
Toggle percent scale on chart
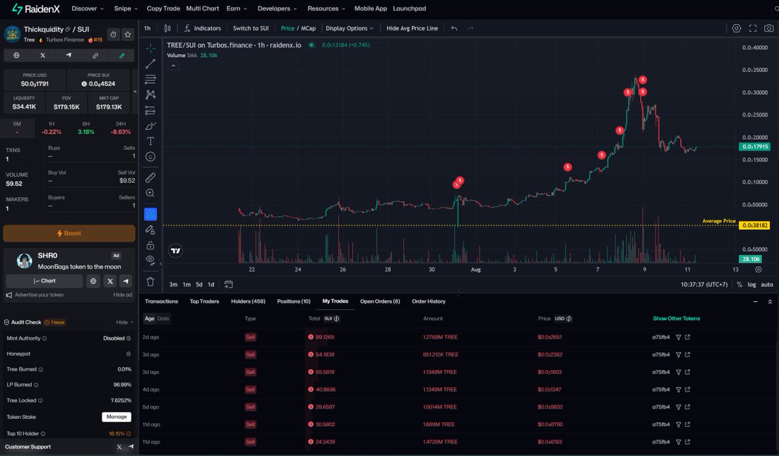[739, 285]
